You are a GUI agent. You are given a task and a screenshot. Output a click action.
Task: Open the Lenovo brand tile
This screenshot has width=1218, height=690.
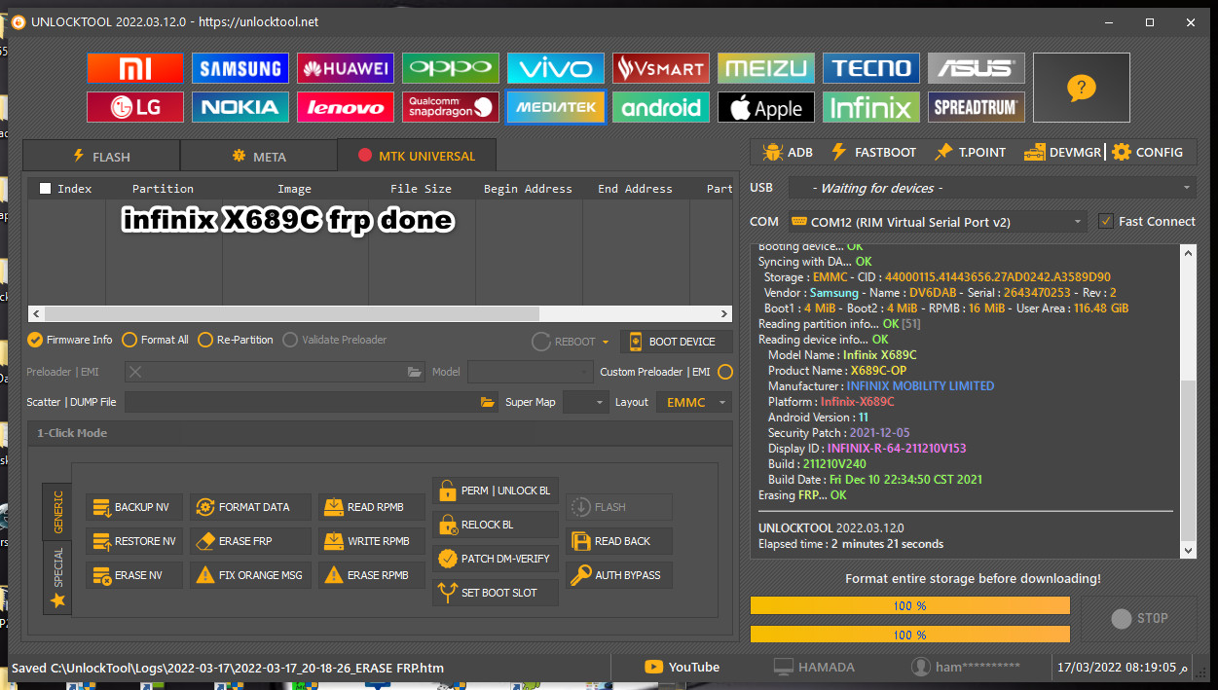(345, 107)
